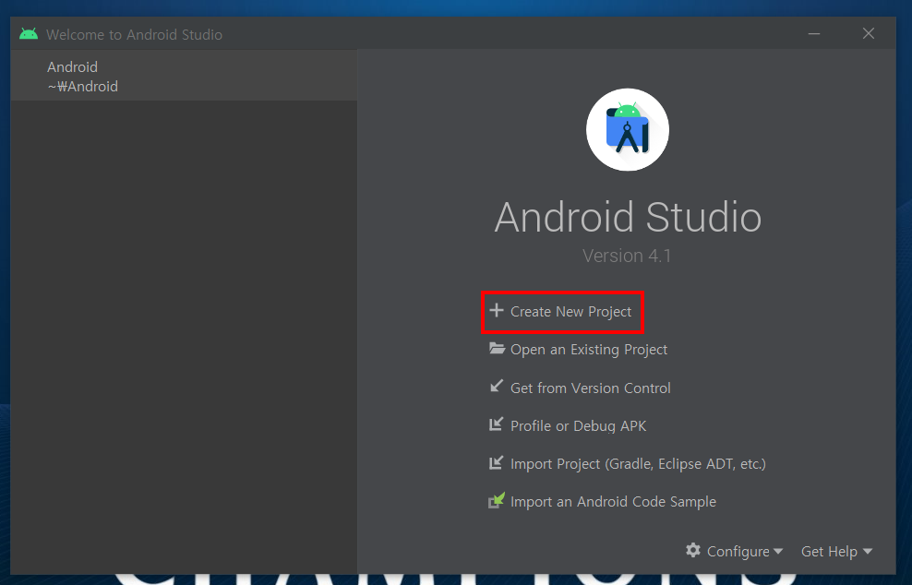Expand the Get Help dropdown menu

pyautogui.click(x=836, y=551)
